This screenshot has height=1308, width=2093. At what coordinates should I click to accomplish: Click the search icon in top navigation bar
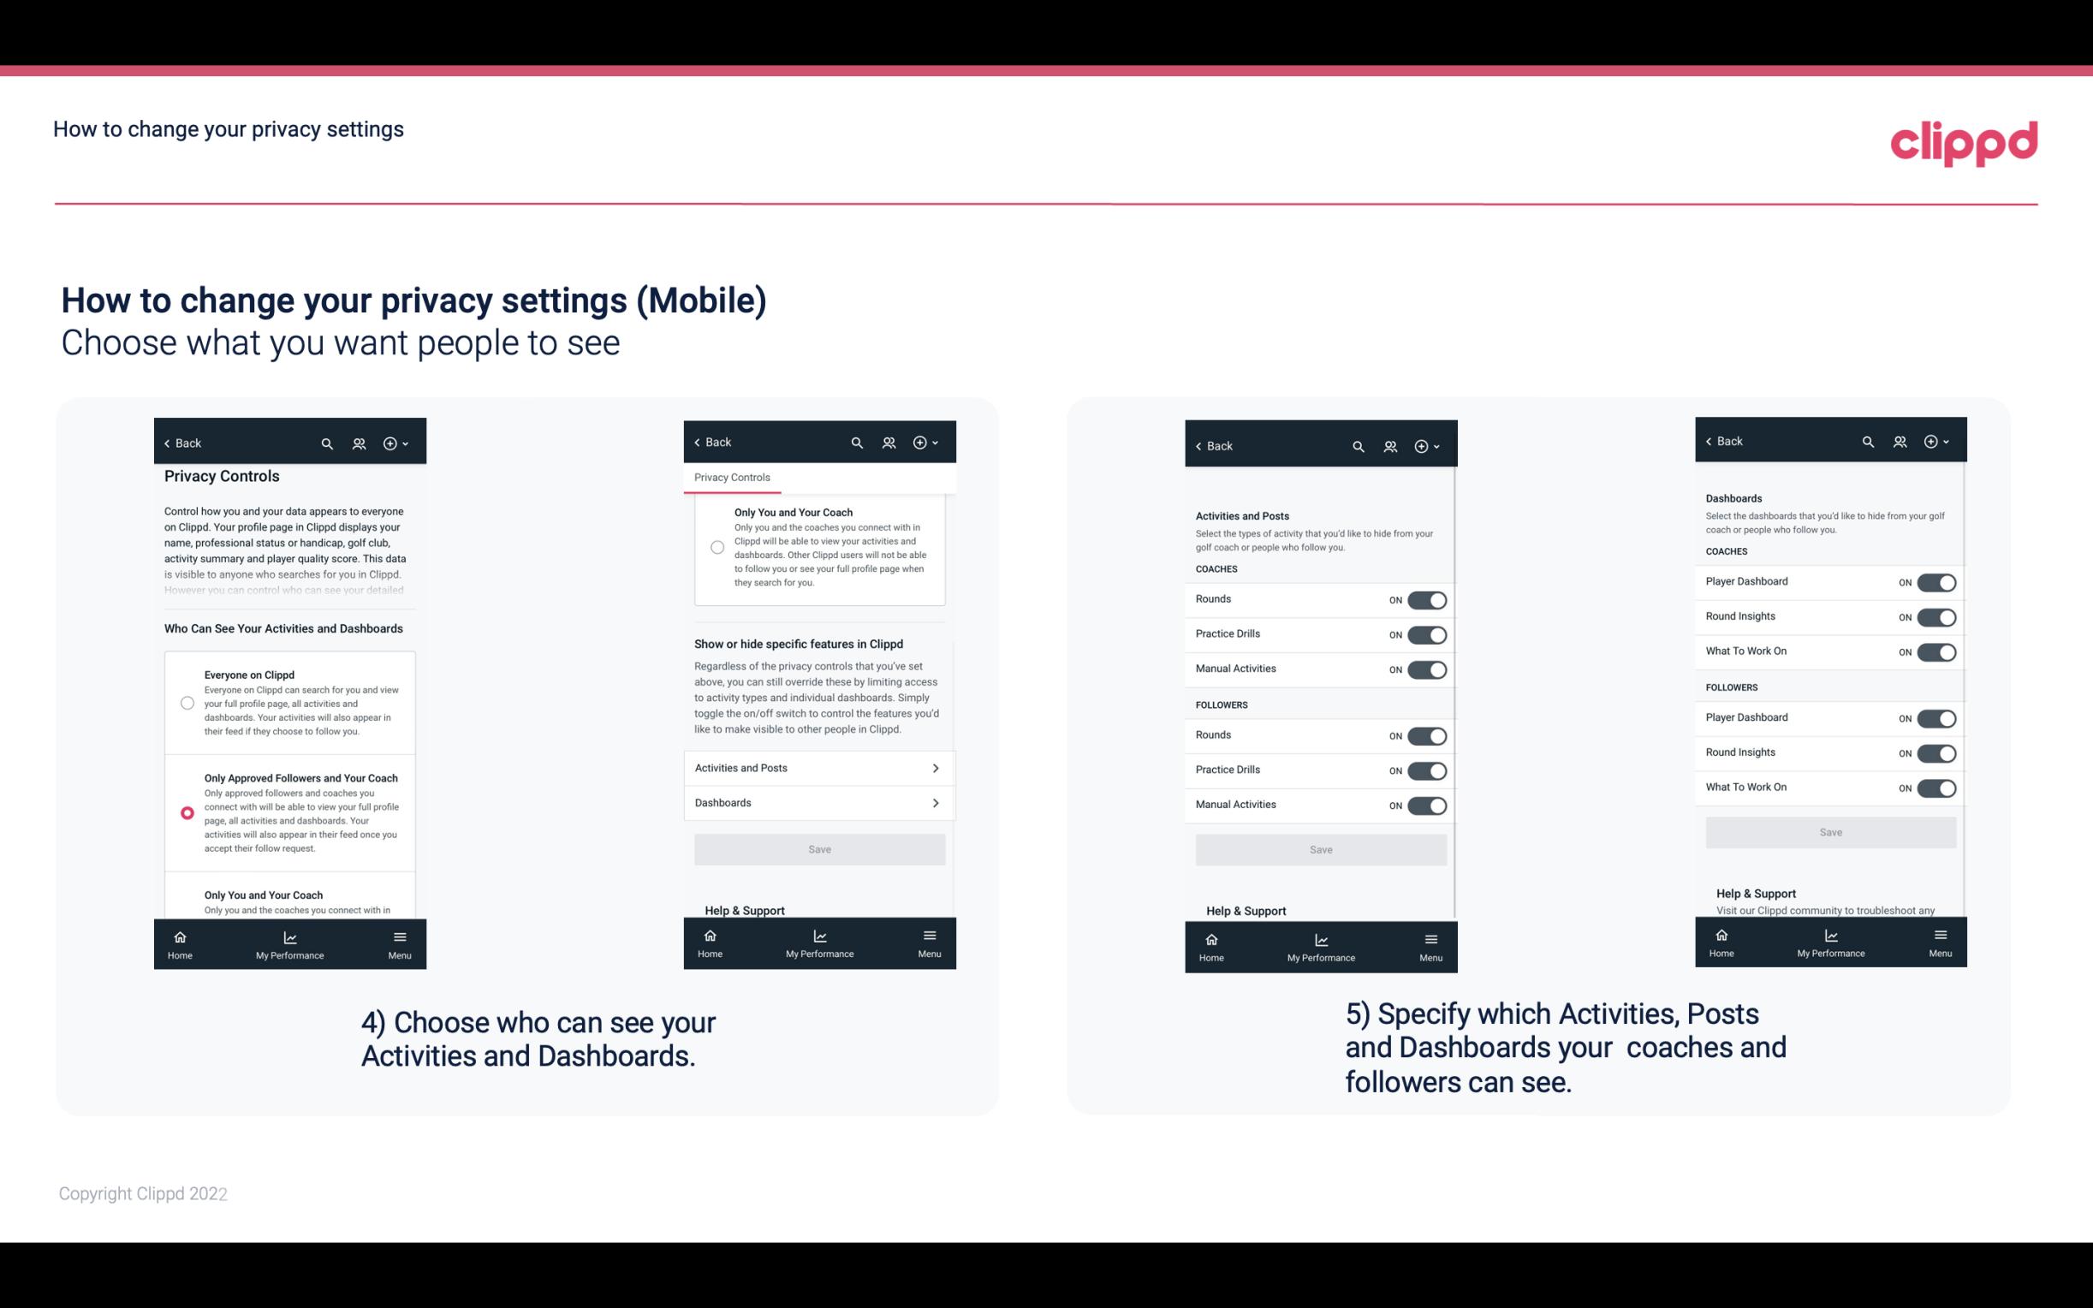click(x=327, y=443)
